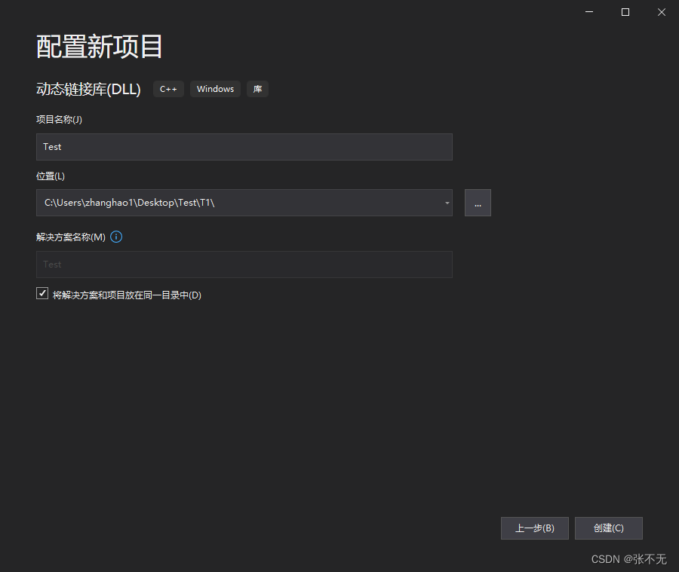The image size is (679, 572).
Task: Click 创建(C) to create the project
Action: (608, 528)
